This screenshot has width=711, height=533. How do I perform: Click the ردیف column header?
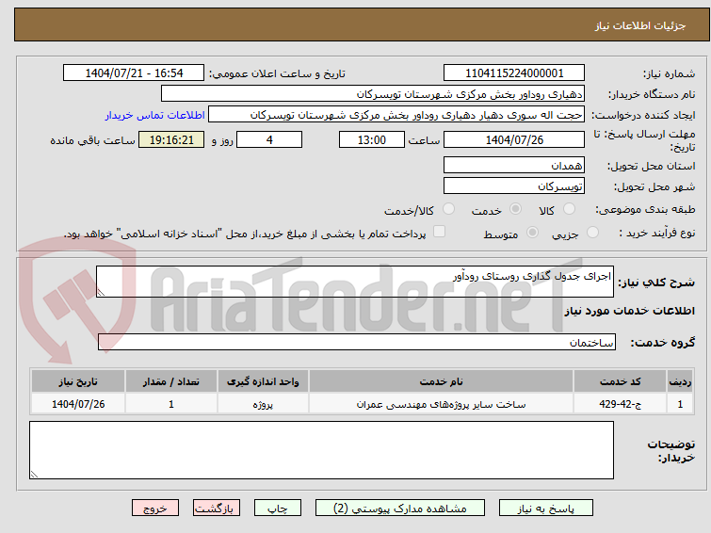coord(680,381)
